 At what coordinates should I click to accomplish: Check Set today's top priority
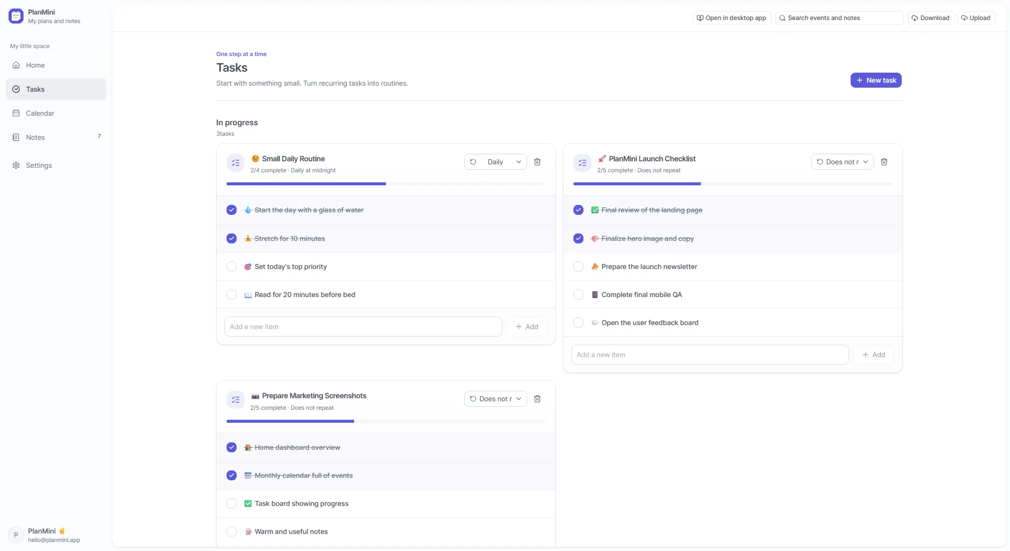pos(232,266)
